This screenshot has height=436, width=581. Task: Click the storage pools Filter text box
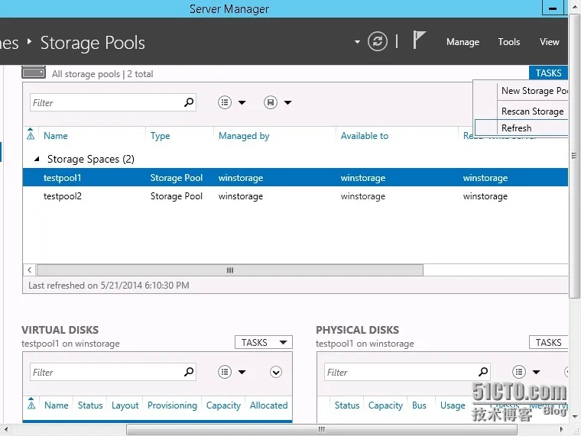tap(107, 102)
